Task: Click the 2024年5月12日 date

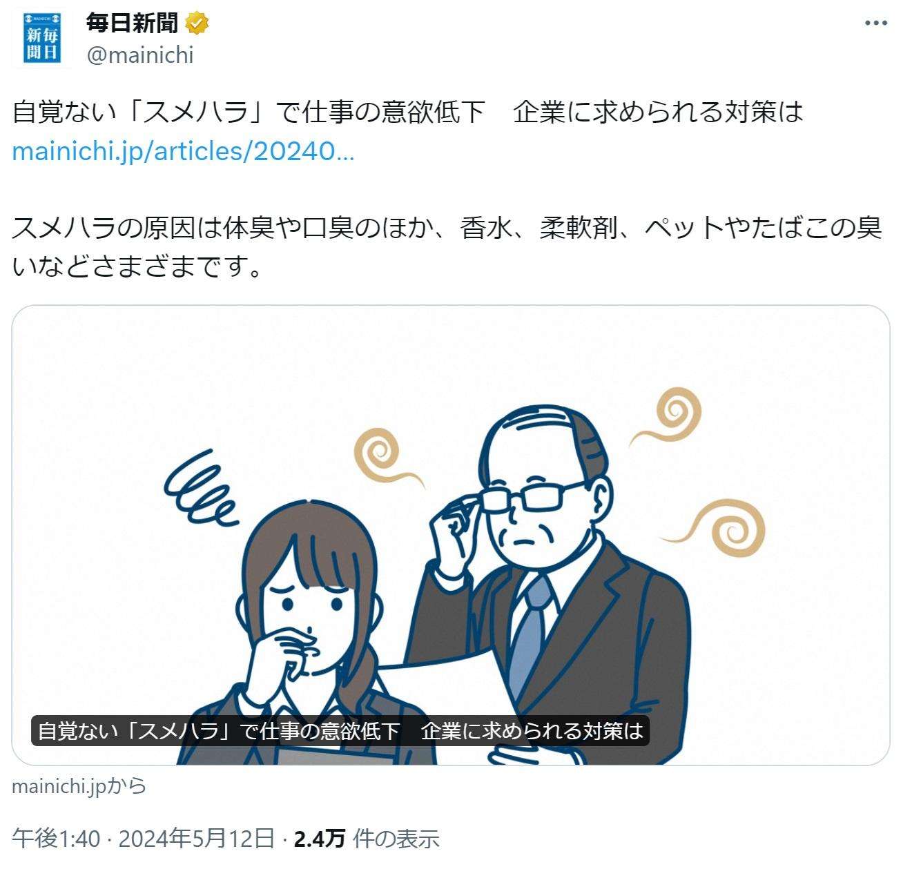Action: click(197, 839)
